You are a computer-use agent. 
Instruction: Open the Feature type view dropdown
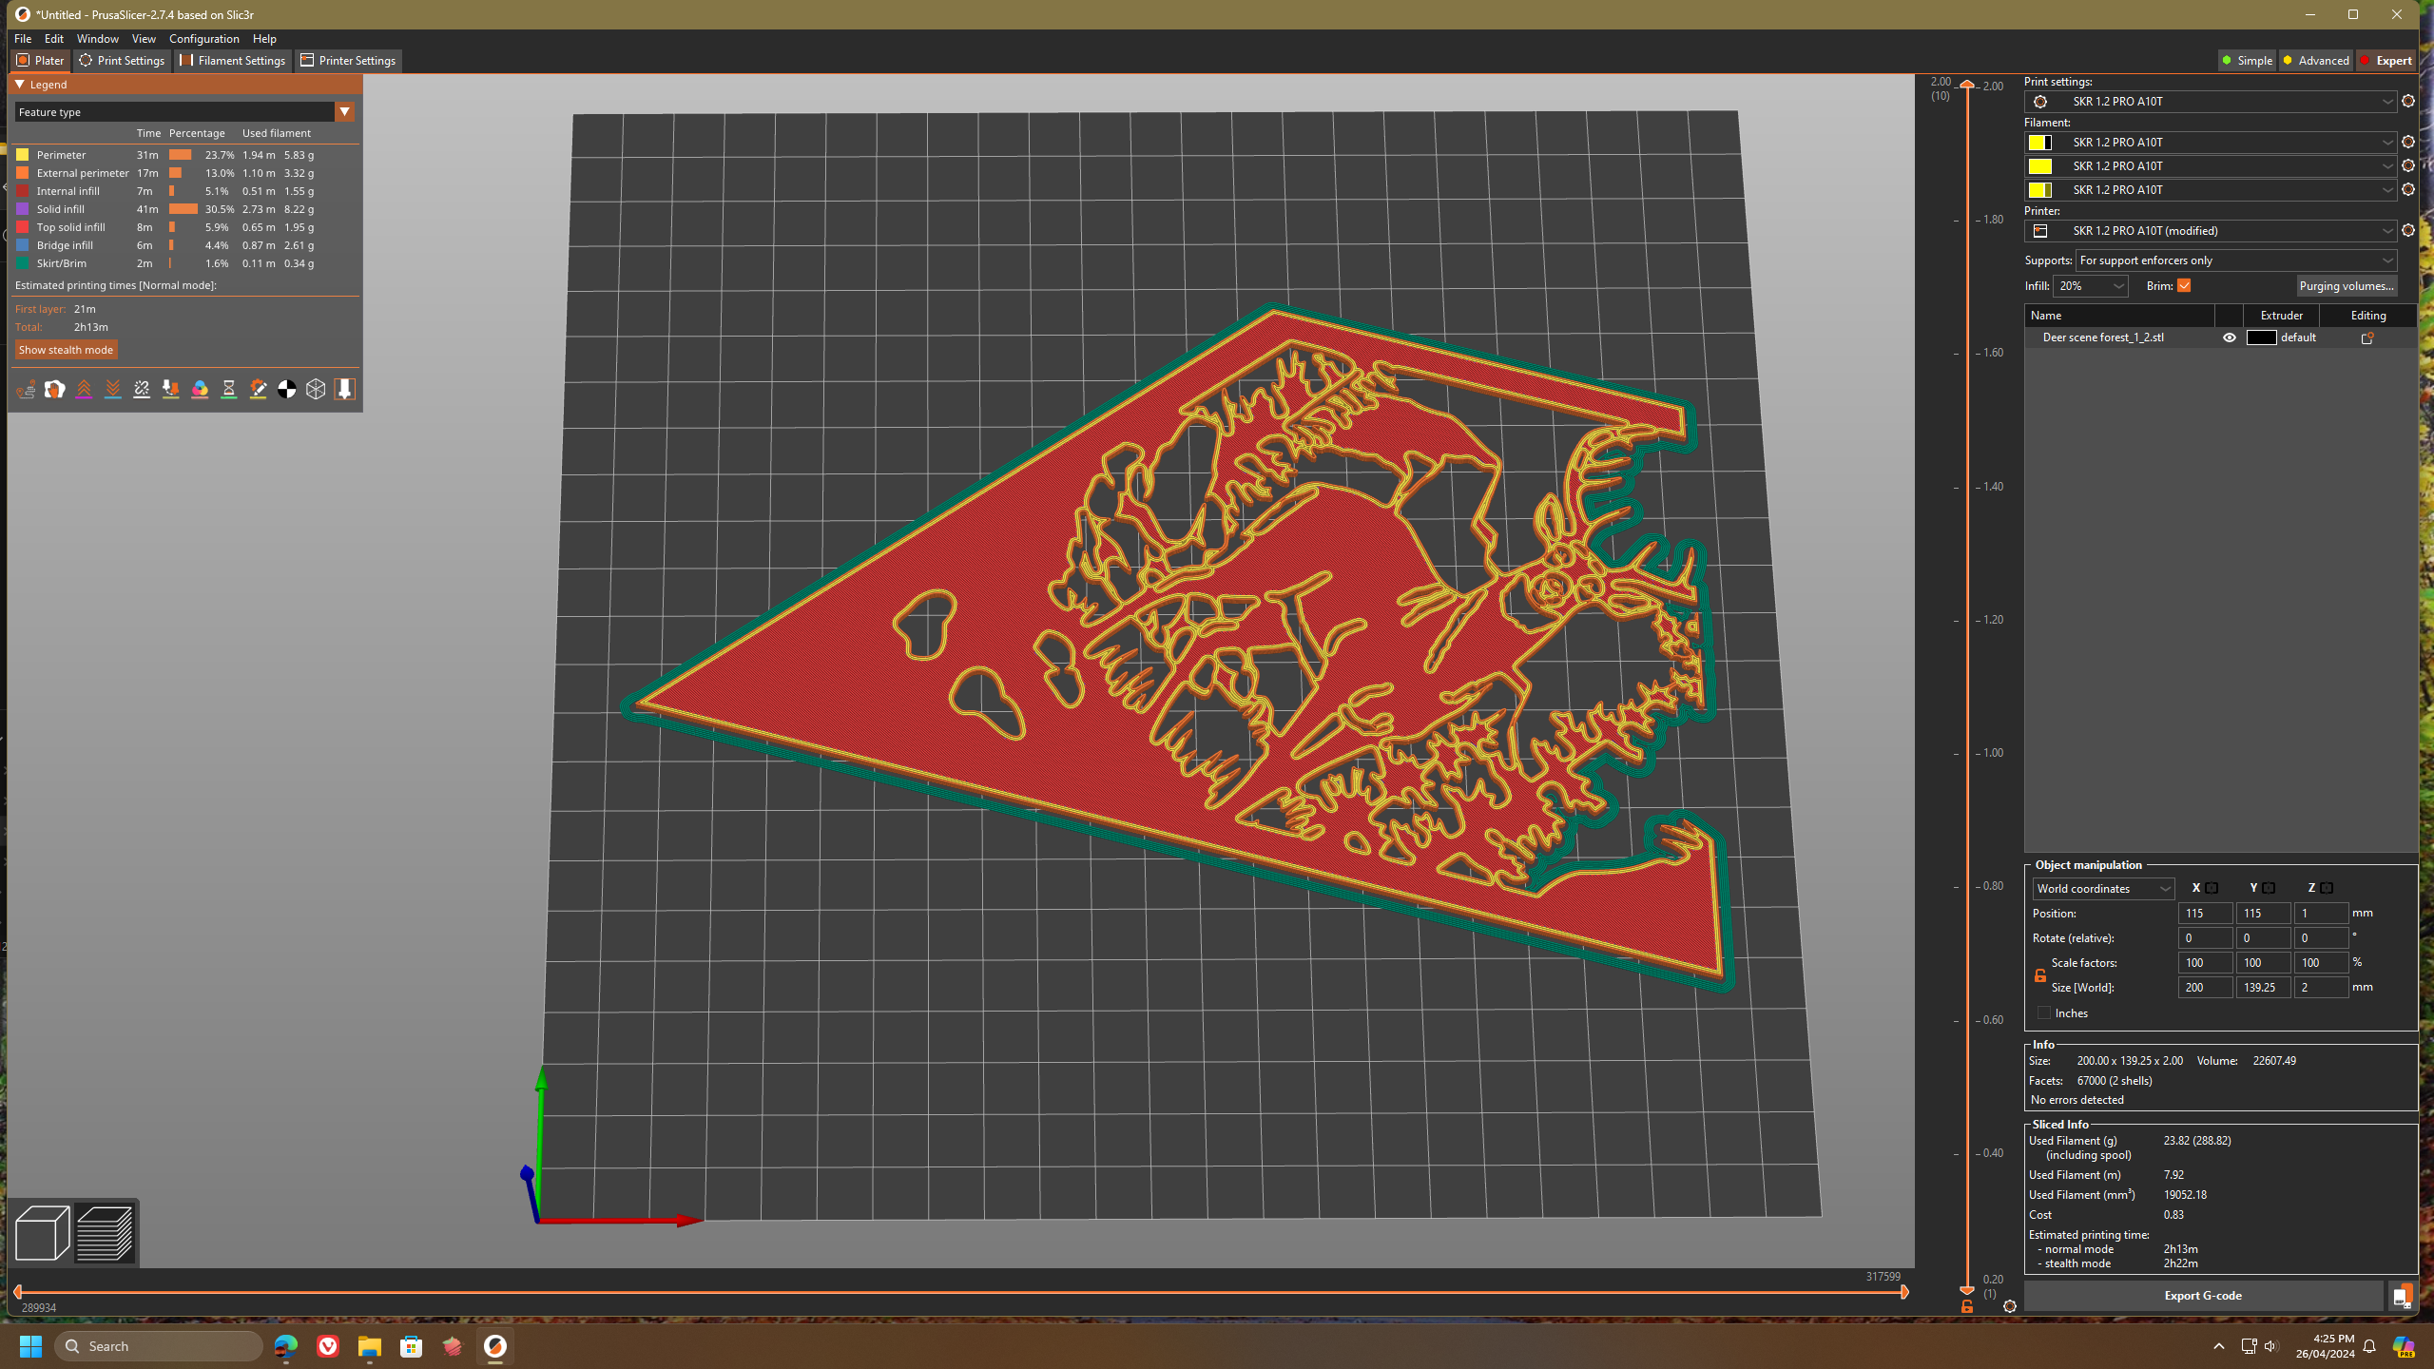pos(344,112)
